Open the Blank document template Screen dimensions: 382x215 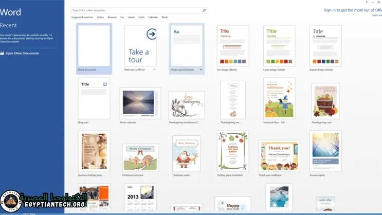click(94, 45)
